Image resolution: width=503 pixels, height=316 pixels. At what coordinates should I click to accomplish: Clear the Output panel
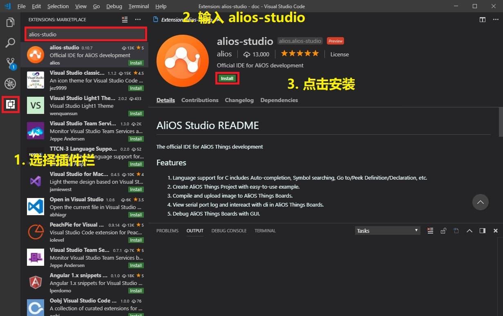point(430,231)
